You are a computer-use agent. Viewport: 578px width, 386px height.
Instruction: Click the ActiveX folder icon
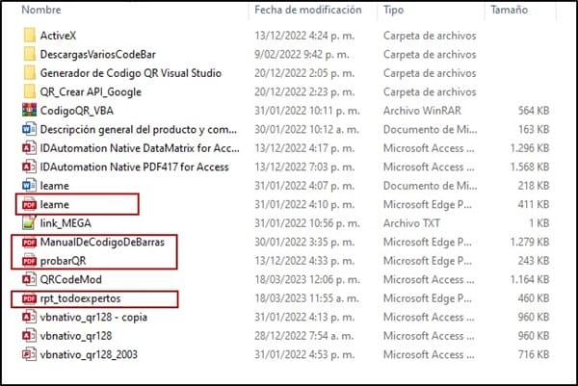coord(28,36)
